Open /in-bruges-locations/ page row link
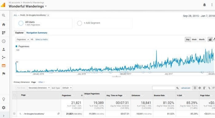 click(34, 114)
